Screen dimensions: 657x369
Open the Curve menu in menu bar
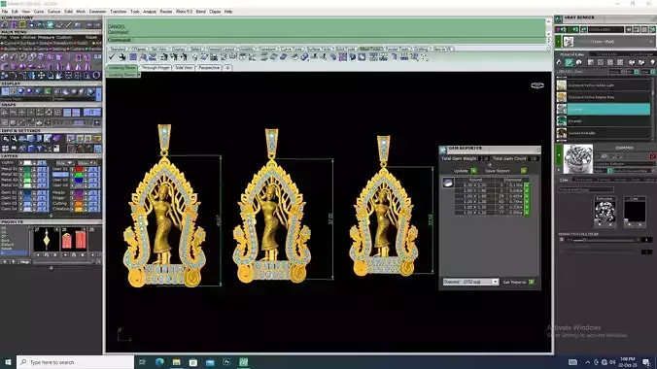pos(39,12)
